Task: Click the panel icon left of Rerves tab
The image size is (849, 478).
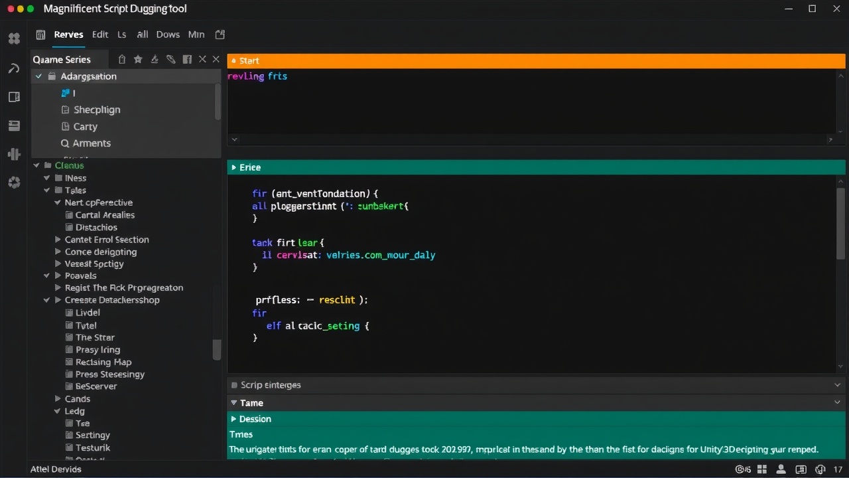Action: pos(41,35)
